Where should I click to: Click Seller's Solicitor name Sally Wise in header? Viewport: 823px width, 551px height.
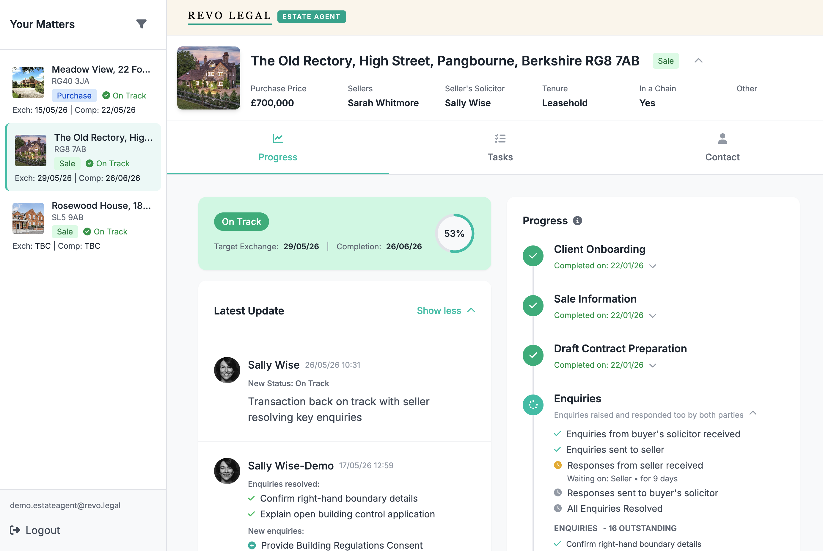tap(468, 103)
